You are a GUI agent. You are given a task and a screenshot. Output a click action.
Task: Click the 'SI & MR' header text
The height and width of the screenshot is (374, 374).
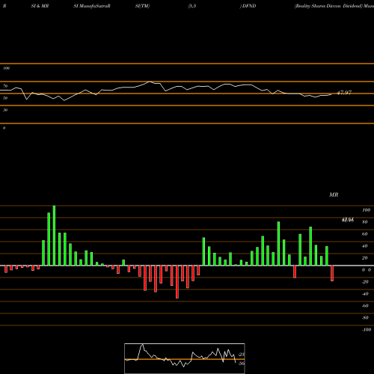[x=40, y=6]
